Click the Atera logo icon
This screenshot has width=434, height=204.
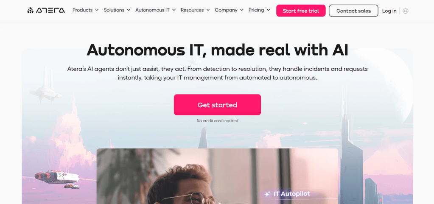[x=31, y=11]
